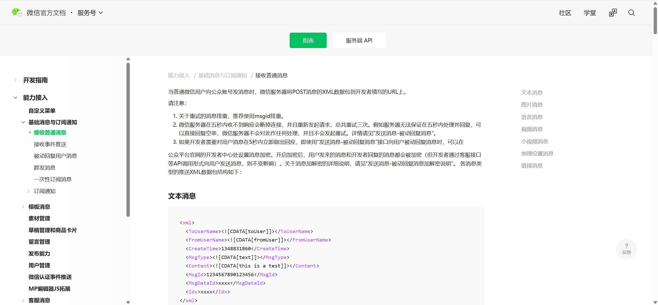Image resolution: width=658 pixels, height=305 pixels.
Task: Expand the 客服消息 chevron
Action: (23, 300)
